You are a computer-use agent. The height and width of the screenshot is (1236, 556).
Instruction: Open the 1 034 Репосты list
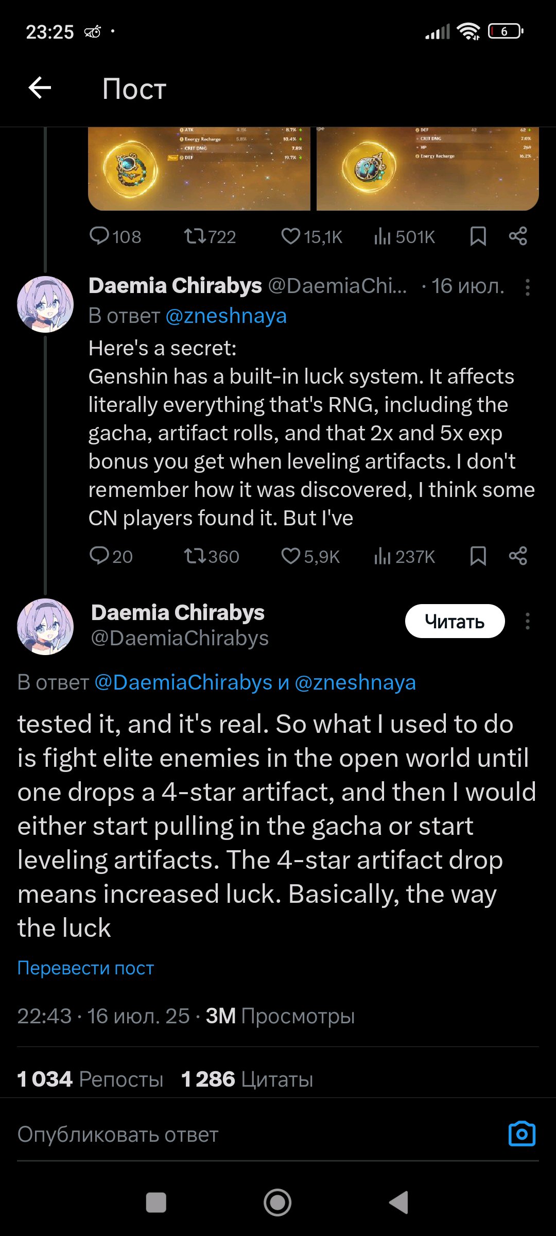point(90,1079)
